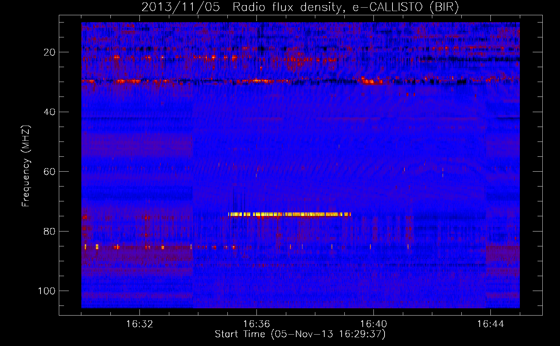
Task: Click the 16:40 time tick label
Action: point(373,324)
